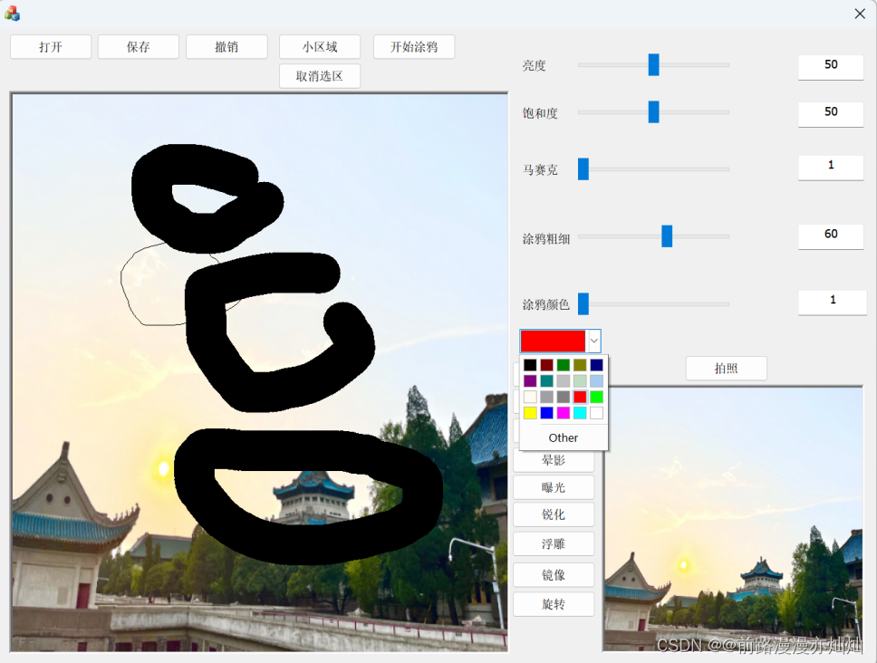Click 取消选区 to cancel the selection
This screenshot has width=877, height=663.
(319, 76)
